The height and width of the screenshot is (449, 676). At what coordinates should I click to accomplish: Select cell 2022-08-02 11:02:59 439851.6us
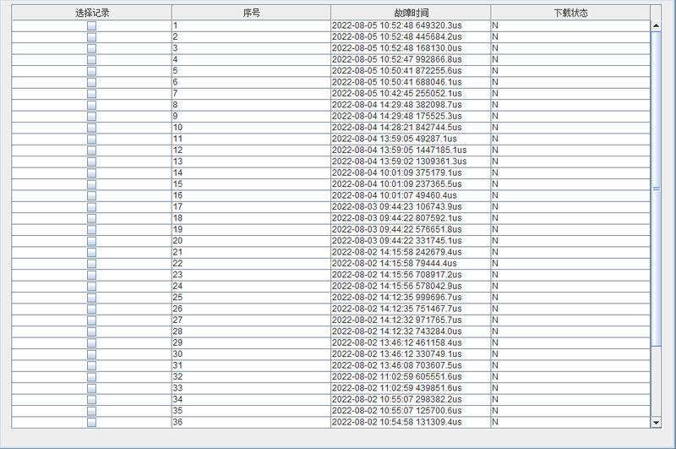point(411,388)
